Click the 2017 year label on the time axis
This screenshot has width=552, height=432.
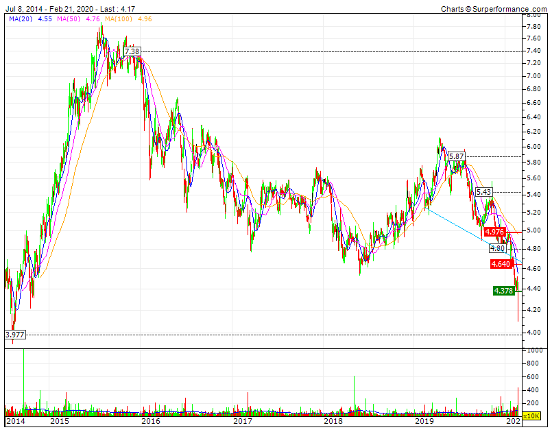tap(243, 421)
